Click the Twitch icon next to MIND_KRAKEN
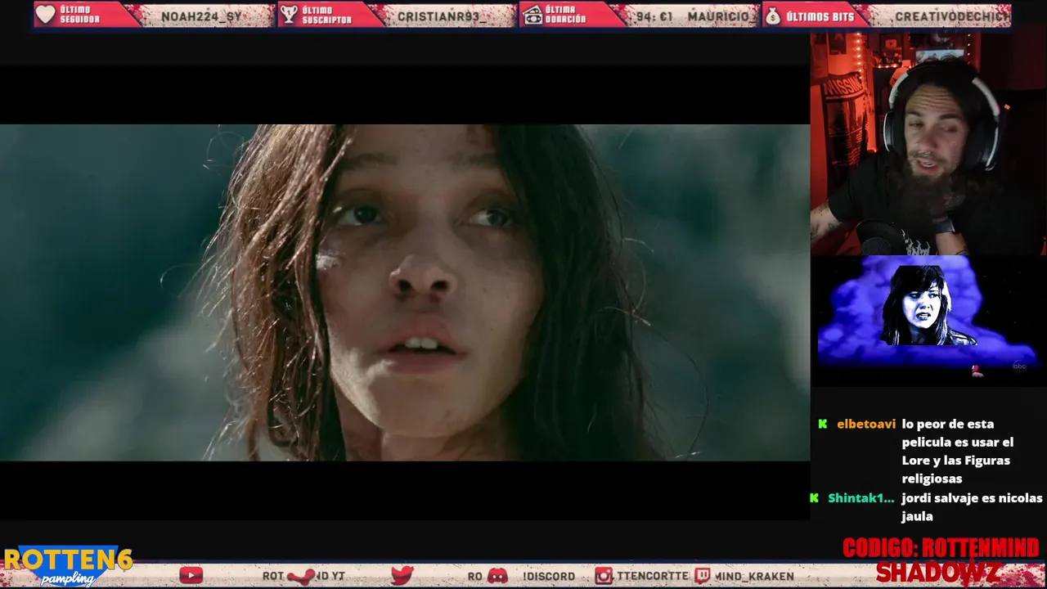The width and height of the screenshot is (1047, 589). click(703, 576)
